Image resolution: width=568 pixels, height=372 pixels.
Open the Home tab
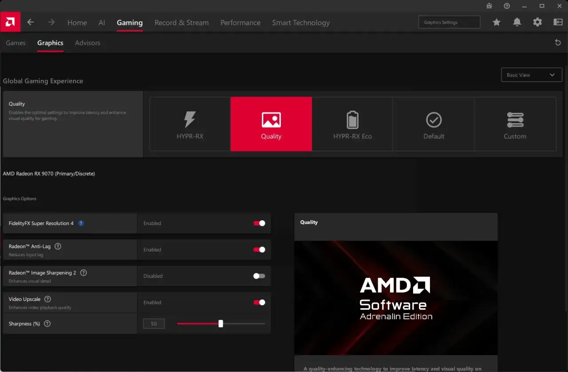pos(77,23)
